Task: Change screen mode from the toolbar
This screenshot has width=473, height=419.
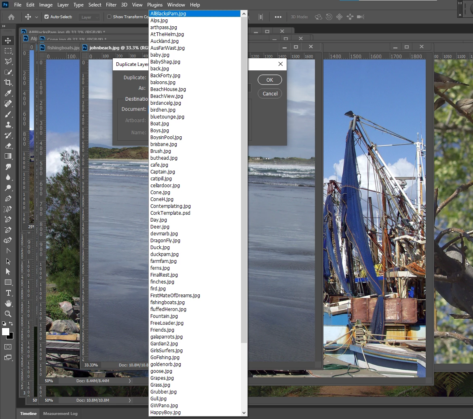Action: [8, 358]
